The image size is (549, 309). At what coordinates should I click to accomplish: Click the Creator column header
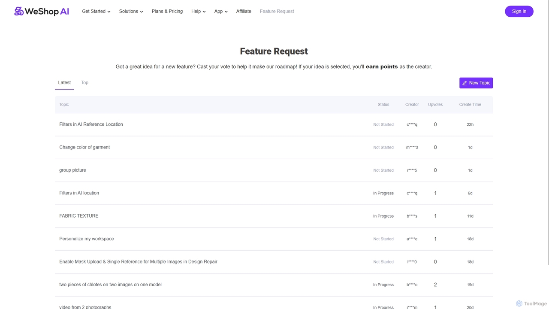tap(412, 104)
